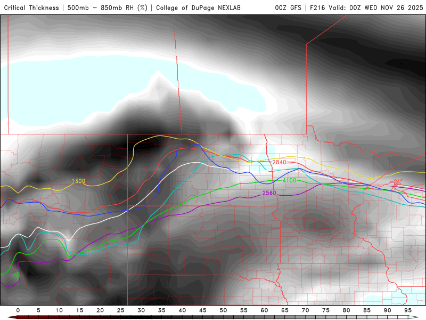426x320 pixels.
Task: Click the "College of DuPage NEXLAB" text
Action: coord(198,8)
